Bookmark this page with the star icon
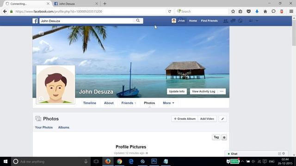The width and height of the screenshot is (296, 166). [x=233, y=12]
